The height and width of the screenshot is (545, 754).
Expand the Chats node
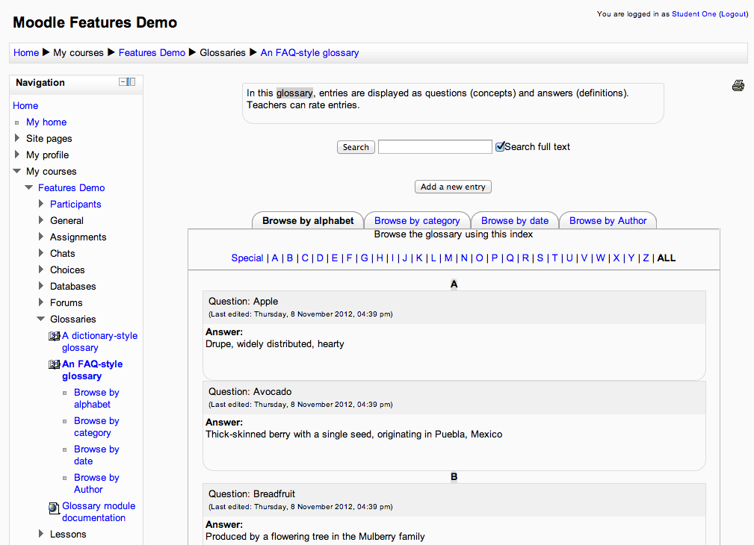41,253
